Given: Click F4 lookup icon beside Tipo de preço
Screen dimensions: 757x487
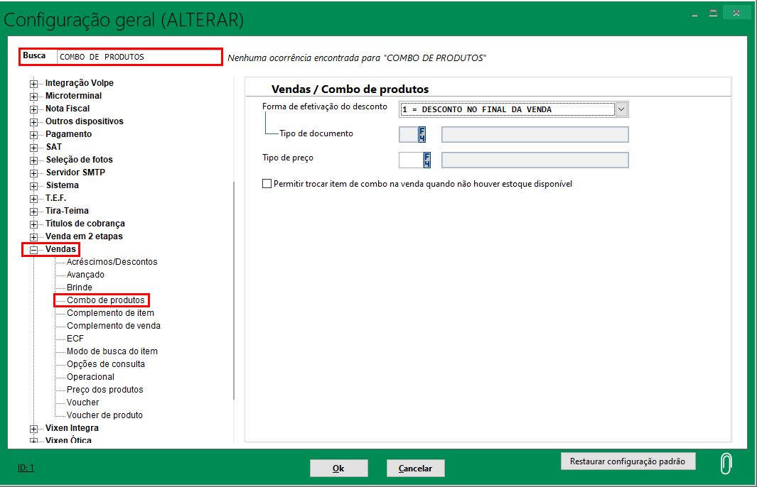Looking at the screenshot, I should (427, 160).
